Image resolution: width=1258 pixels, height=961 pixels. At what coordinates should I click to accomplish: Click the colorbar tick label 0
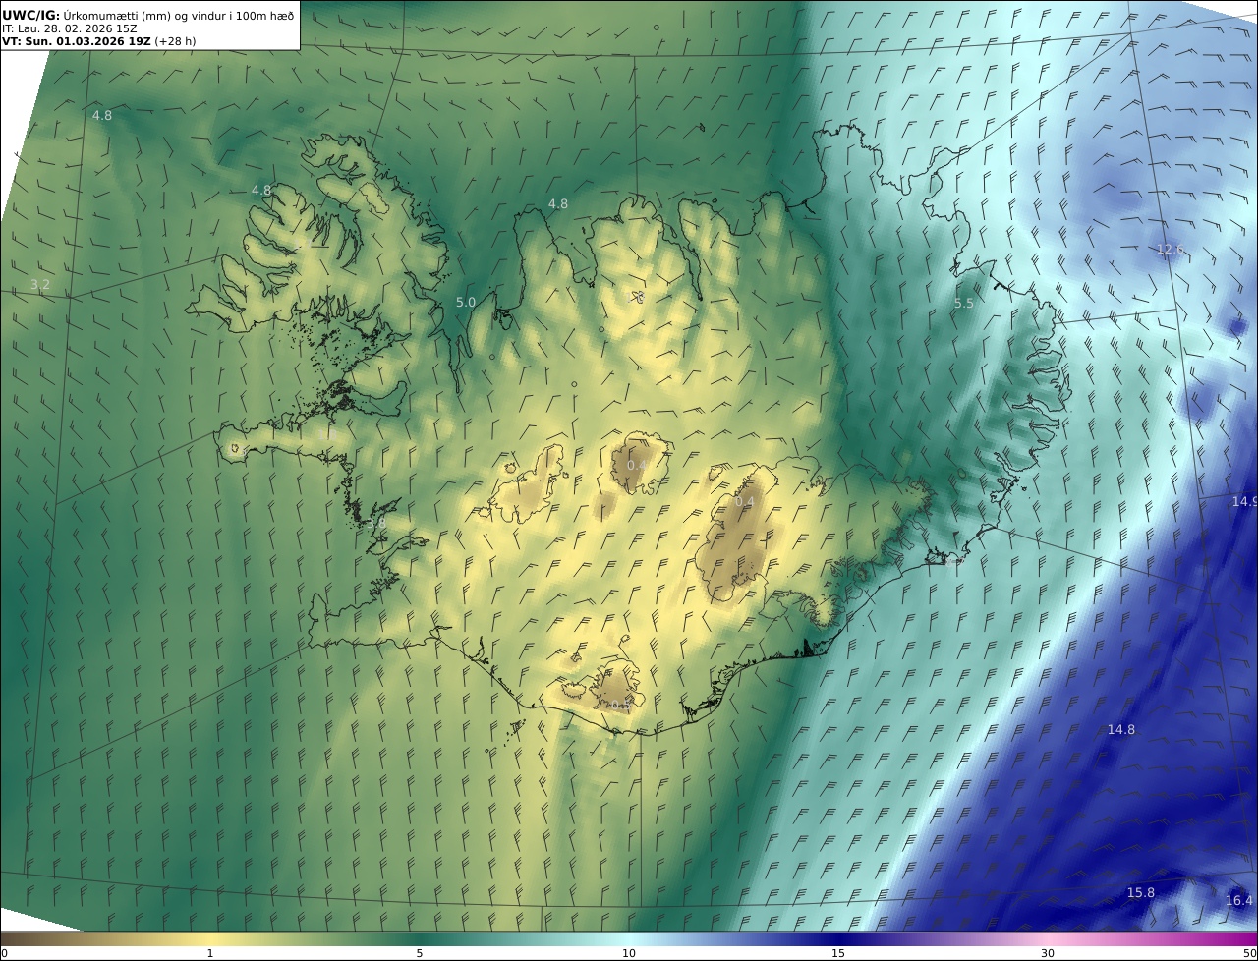(4, 953)
